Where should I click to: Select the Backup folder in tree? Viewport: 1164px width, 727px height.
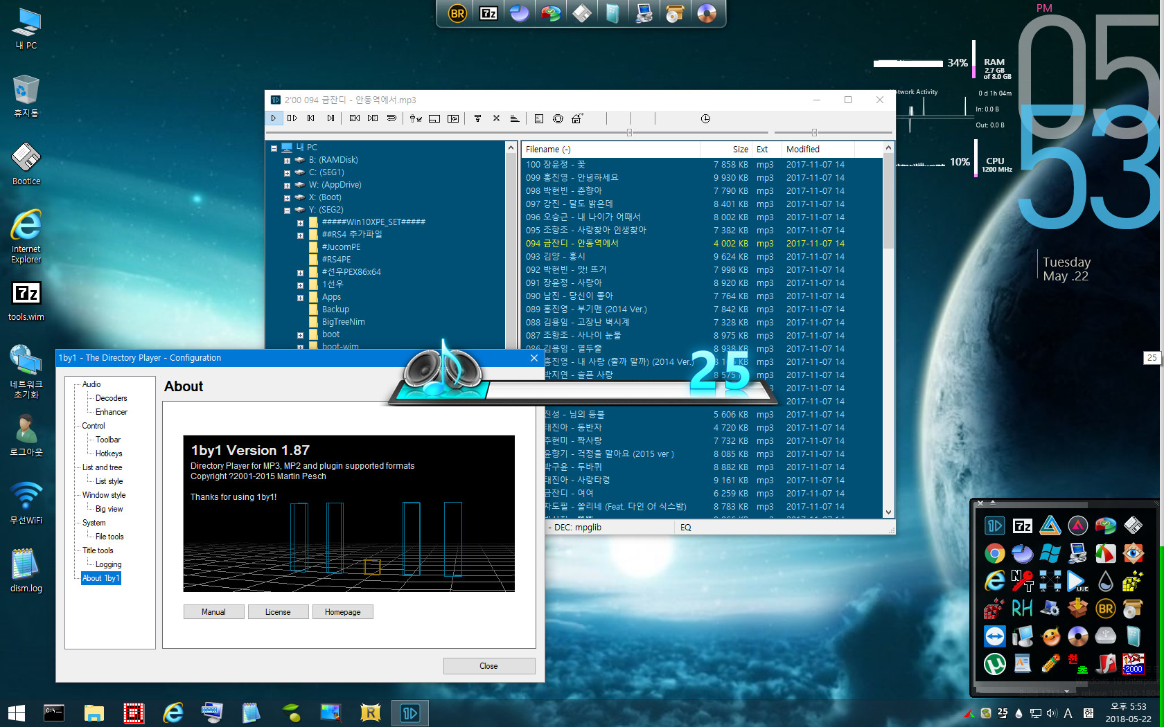[335, 309]
